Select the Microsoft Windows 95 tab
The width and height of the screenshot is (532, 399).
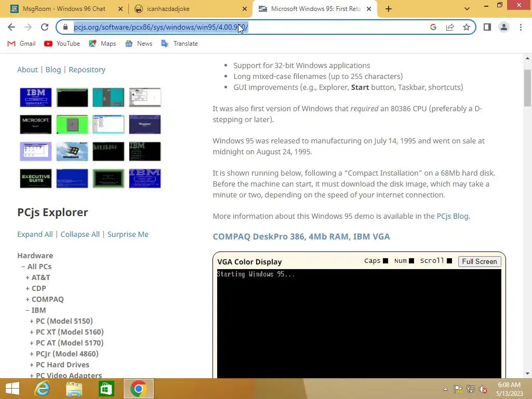[315, 9]
